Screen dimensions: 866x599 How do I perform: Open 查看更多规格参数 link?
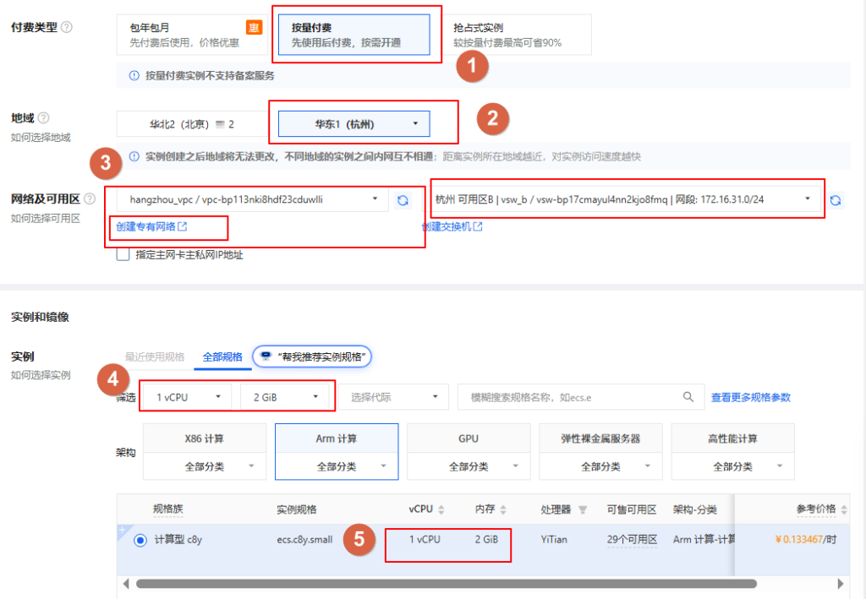(x=750, y=396)
